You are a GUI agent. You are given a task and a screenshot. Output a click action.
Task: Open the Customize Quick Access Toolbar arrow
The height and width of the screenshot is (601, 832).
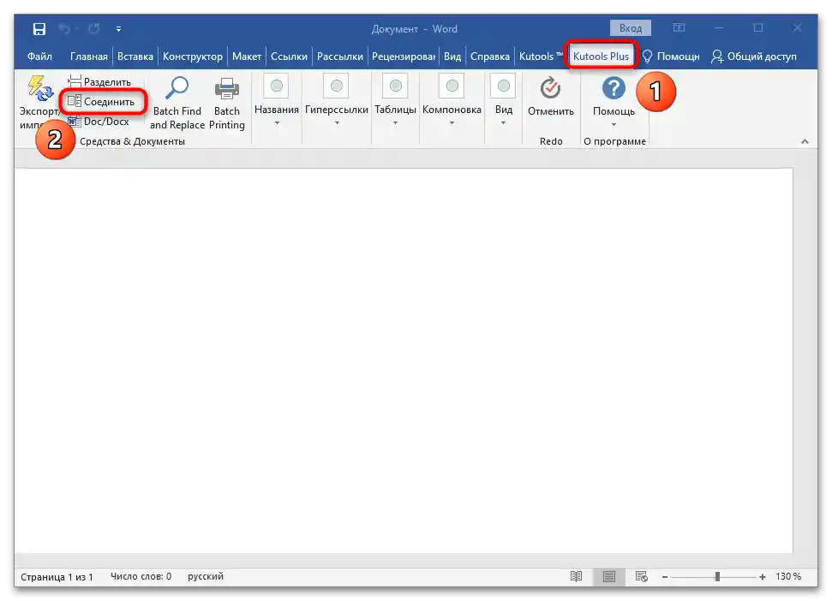coord(119,29)
